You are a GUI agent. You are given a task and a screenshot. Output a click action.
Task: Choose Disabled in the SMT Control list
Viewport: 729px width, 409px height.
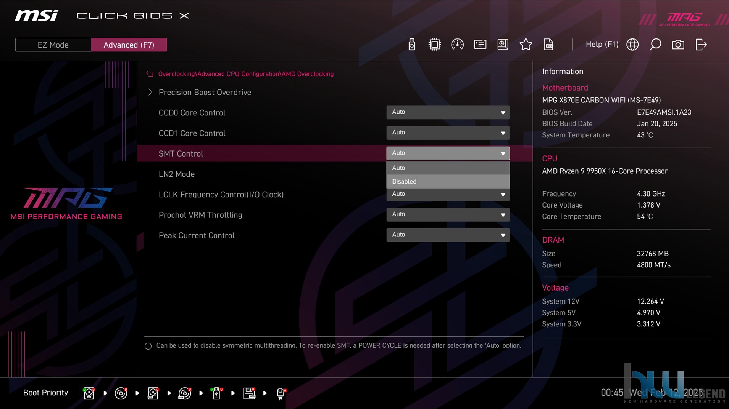[448, 181]
